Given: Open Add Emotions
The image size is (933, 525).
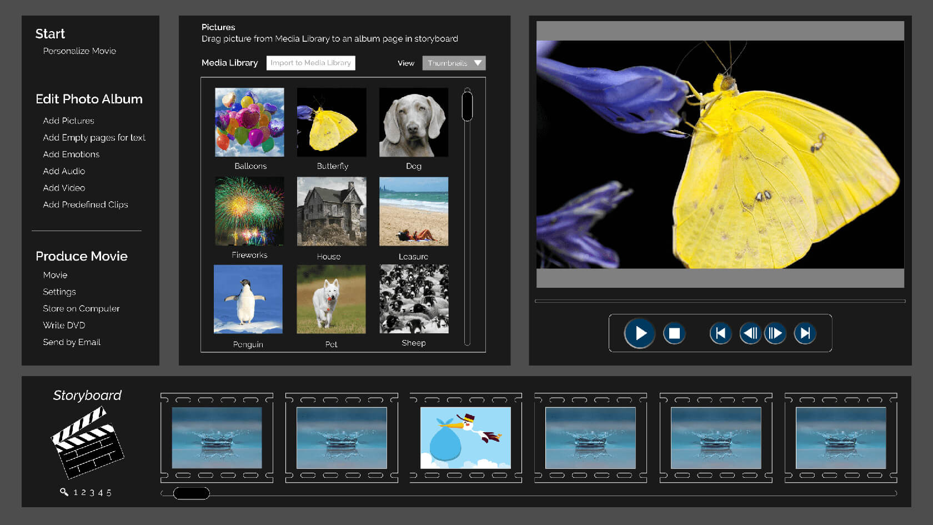Looking at the screenshot, I should tap(71, 154).
